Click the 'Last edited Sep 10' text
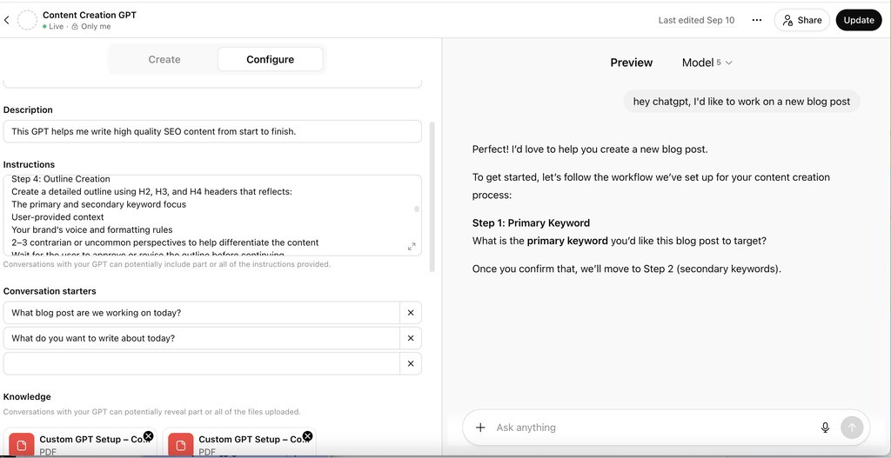 click(696, 21)
